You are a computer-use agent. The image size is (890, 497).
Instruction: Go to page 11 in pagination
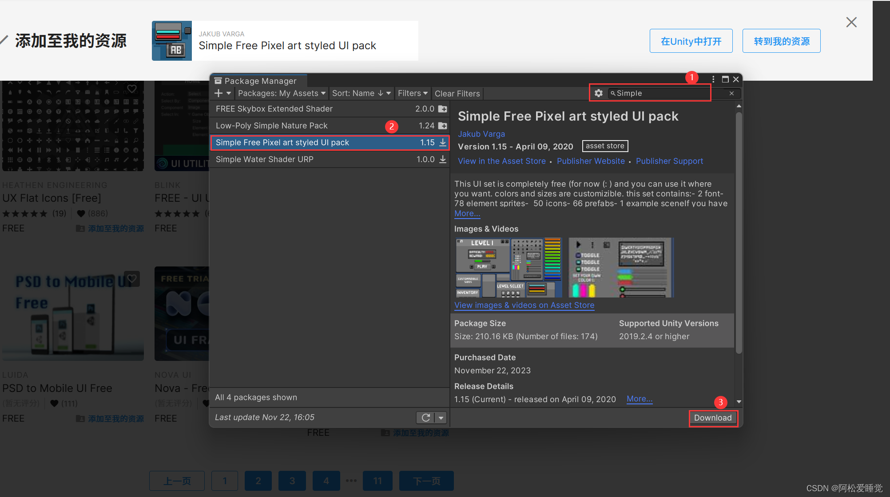pyautogui.click(x=377, y=481)
